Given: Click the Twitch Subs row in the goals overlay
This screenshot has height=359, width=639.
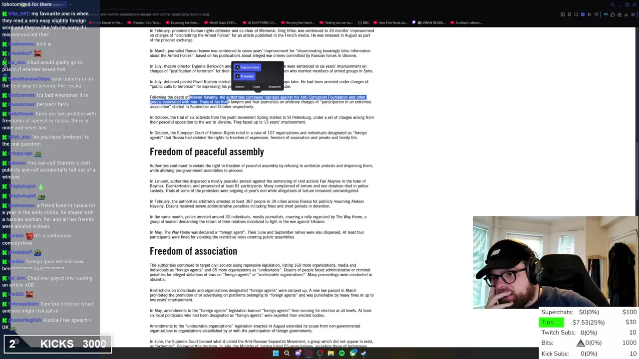Looking at the screenshot, I should (x=589, y=333).
